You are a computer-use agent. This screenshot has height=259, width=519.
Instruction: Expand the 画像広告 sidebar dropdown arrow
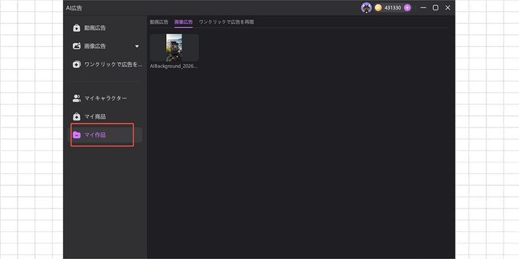pos(137,46)
